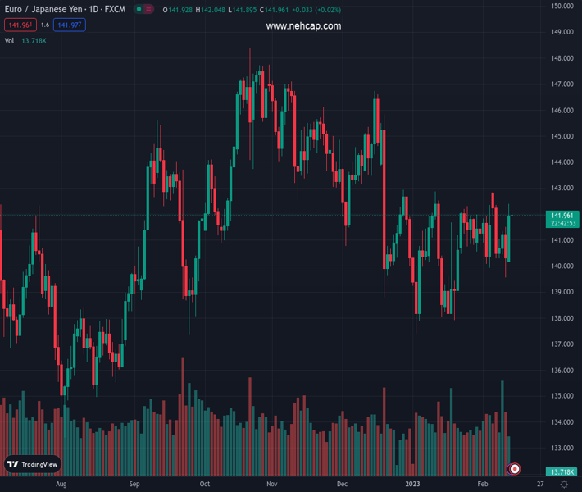Click the red target marker near time axis
This screenshot has height=492, width=582.
pos(515,469)
